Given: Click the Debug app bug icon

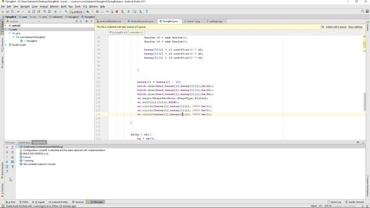Looking at the screenshot, I should tap(97, 12).
